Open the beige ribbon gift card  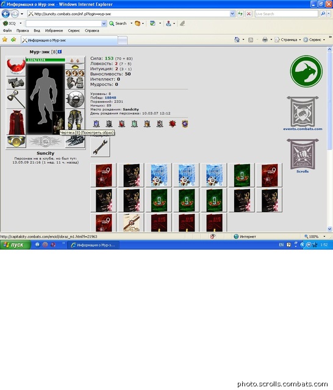click(x=131, y=222)
